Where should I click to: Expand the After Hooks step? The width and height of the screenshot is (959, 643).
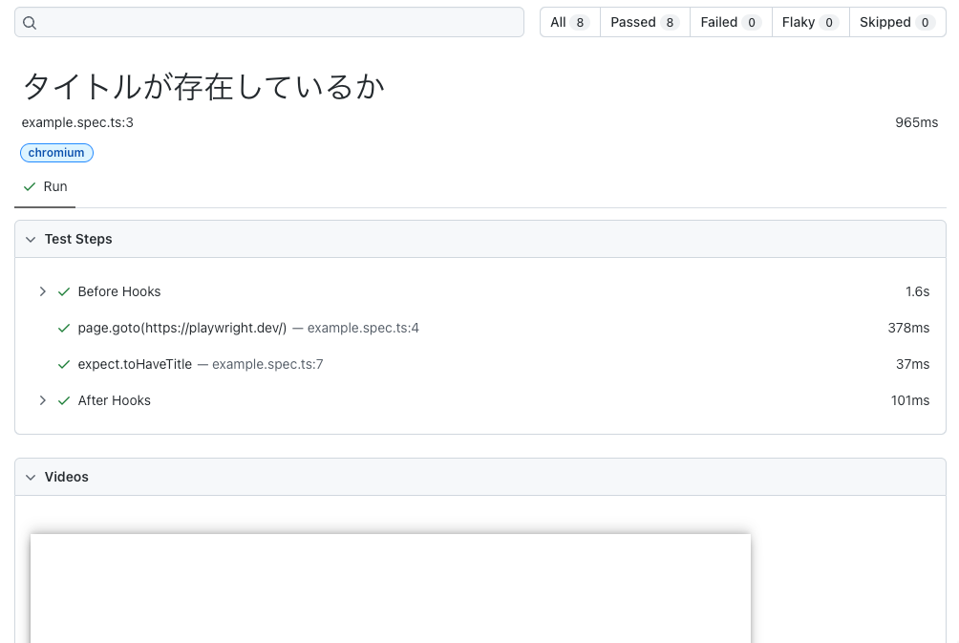(x=42, y=400)
